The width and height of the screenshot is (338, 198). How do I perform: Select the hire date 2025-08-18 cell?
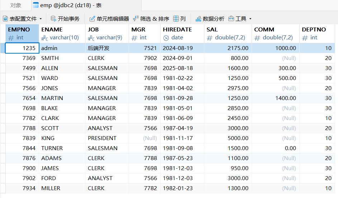pos(182,68)
